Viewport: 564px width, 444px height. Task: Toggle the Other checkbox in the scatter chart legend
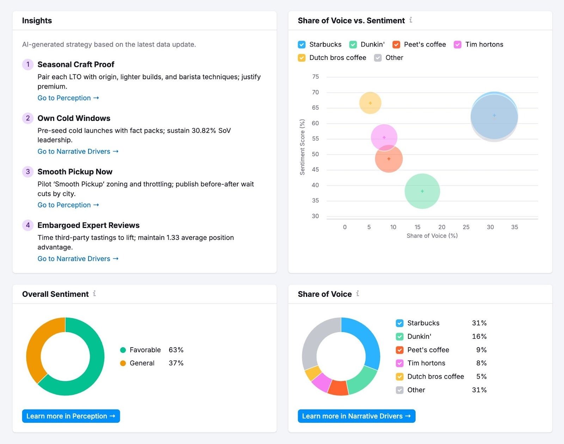click(x=378, y=58)
